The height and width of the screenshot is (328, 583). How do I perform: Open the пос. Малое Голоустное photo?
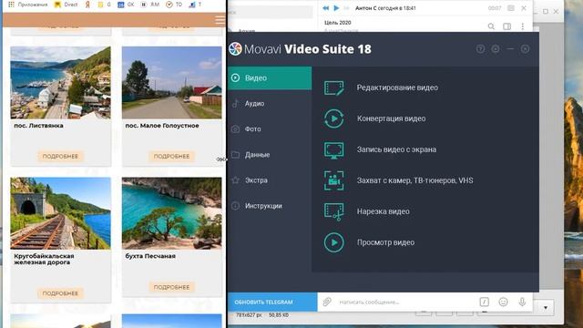pos(172,83)
